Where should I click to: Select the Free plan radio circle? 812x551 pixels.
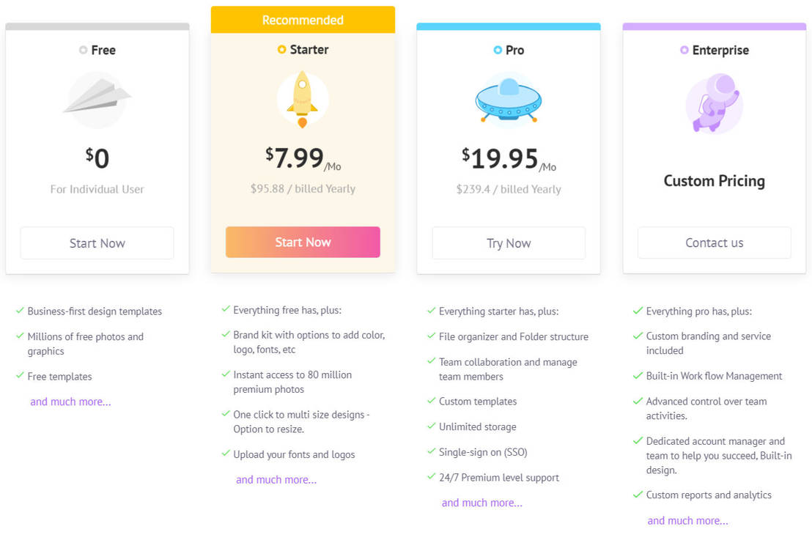pyautogui.click(x=84, y=51)
